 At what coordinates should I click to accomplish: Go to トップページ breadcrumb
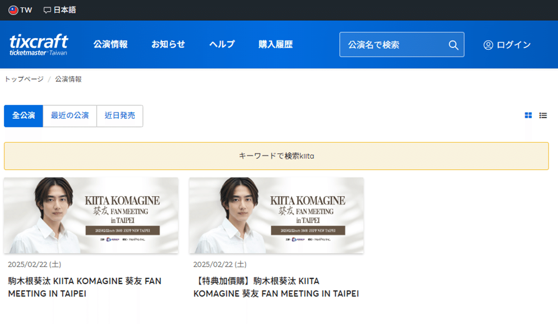point(24,79)
